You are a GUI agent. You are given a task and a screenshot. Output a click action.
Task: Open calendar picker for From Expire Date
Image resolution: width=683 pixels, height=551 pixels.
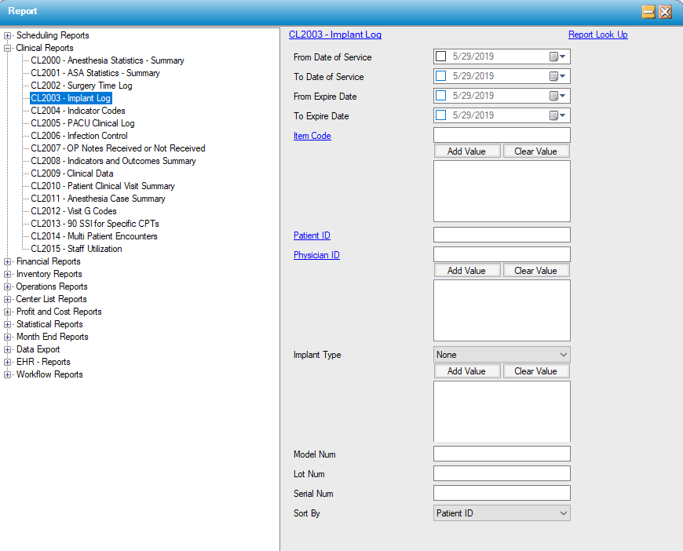(x=557, y=96)
